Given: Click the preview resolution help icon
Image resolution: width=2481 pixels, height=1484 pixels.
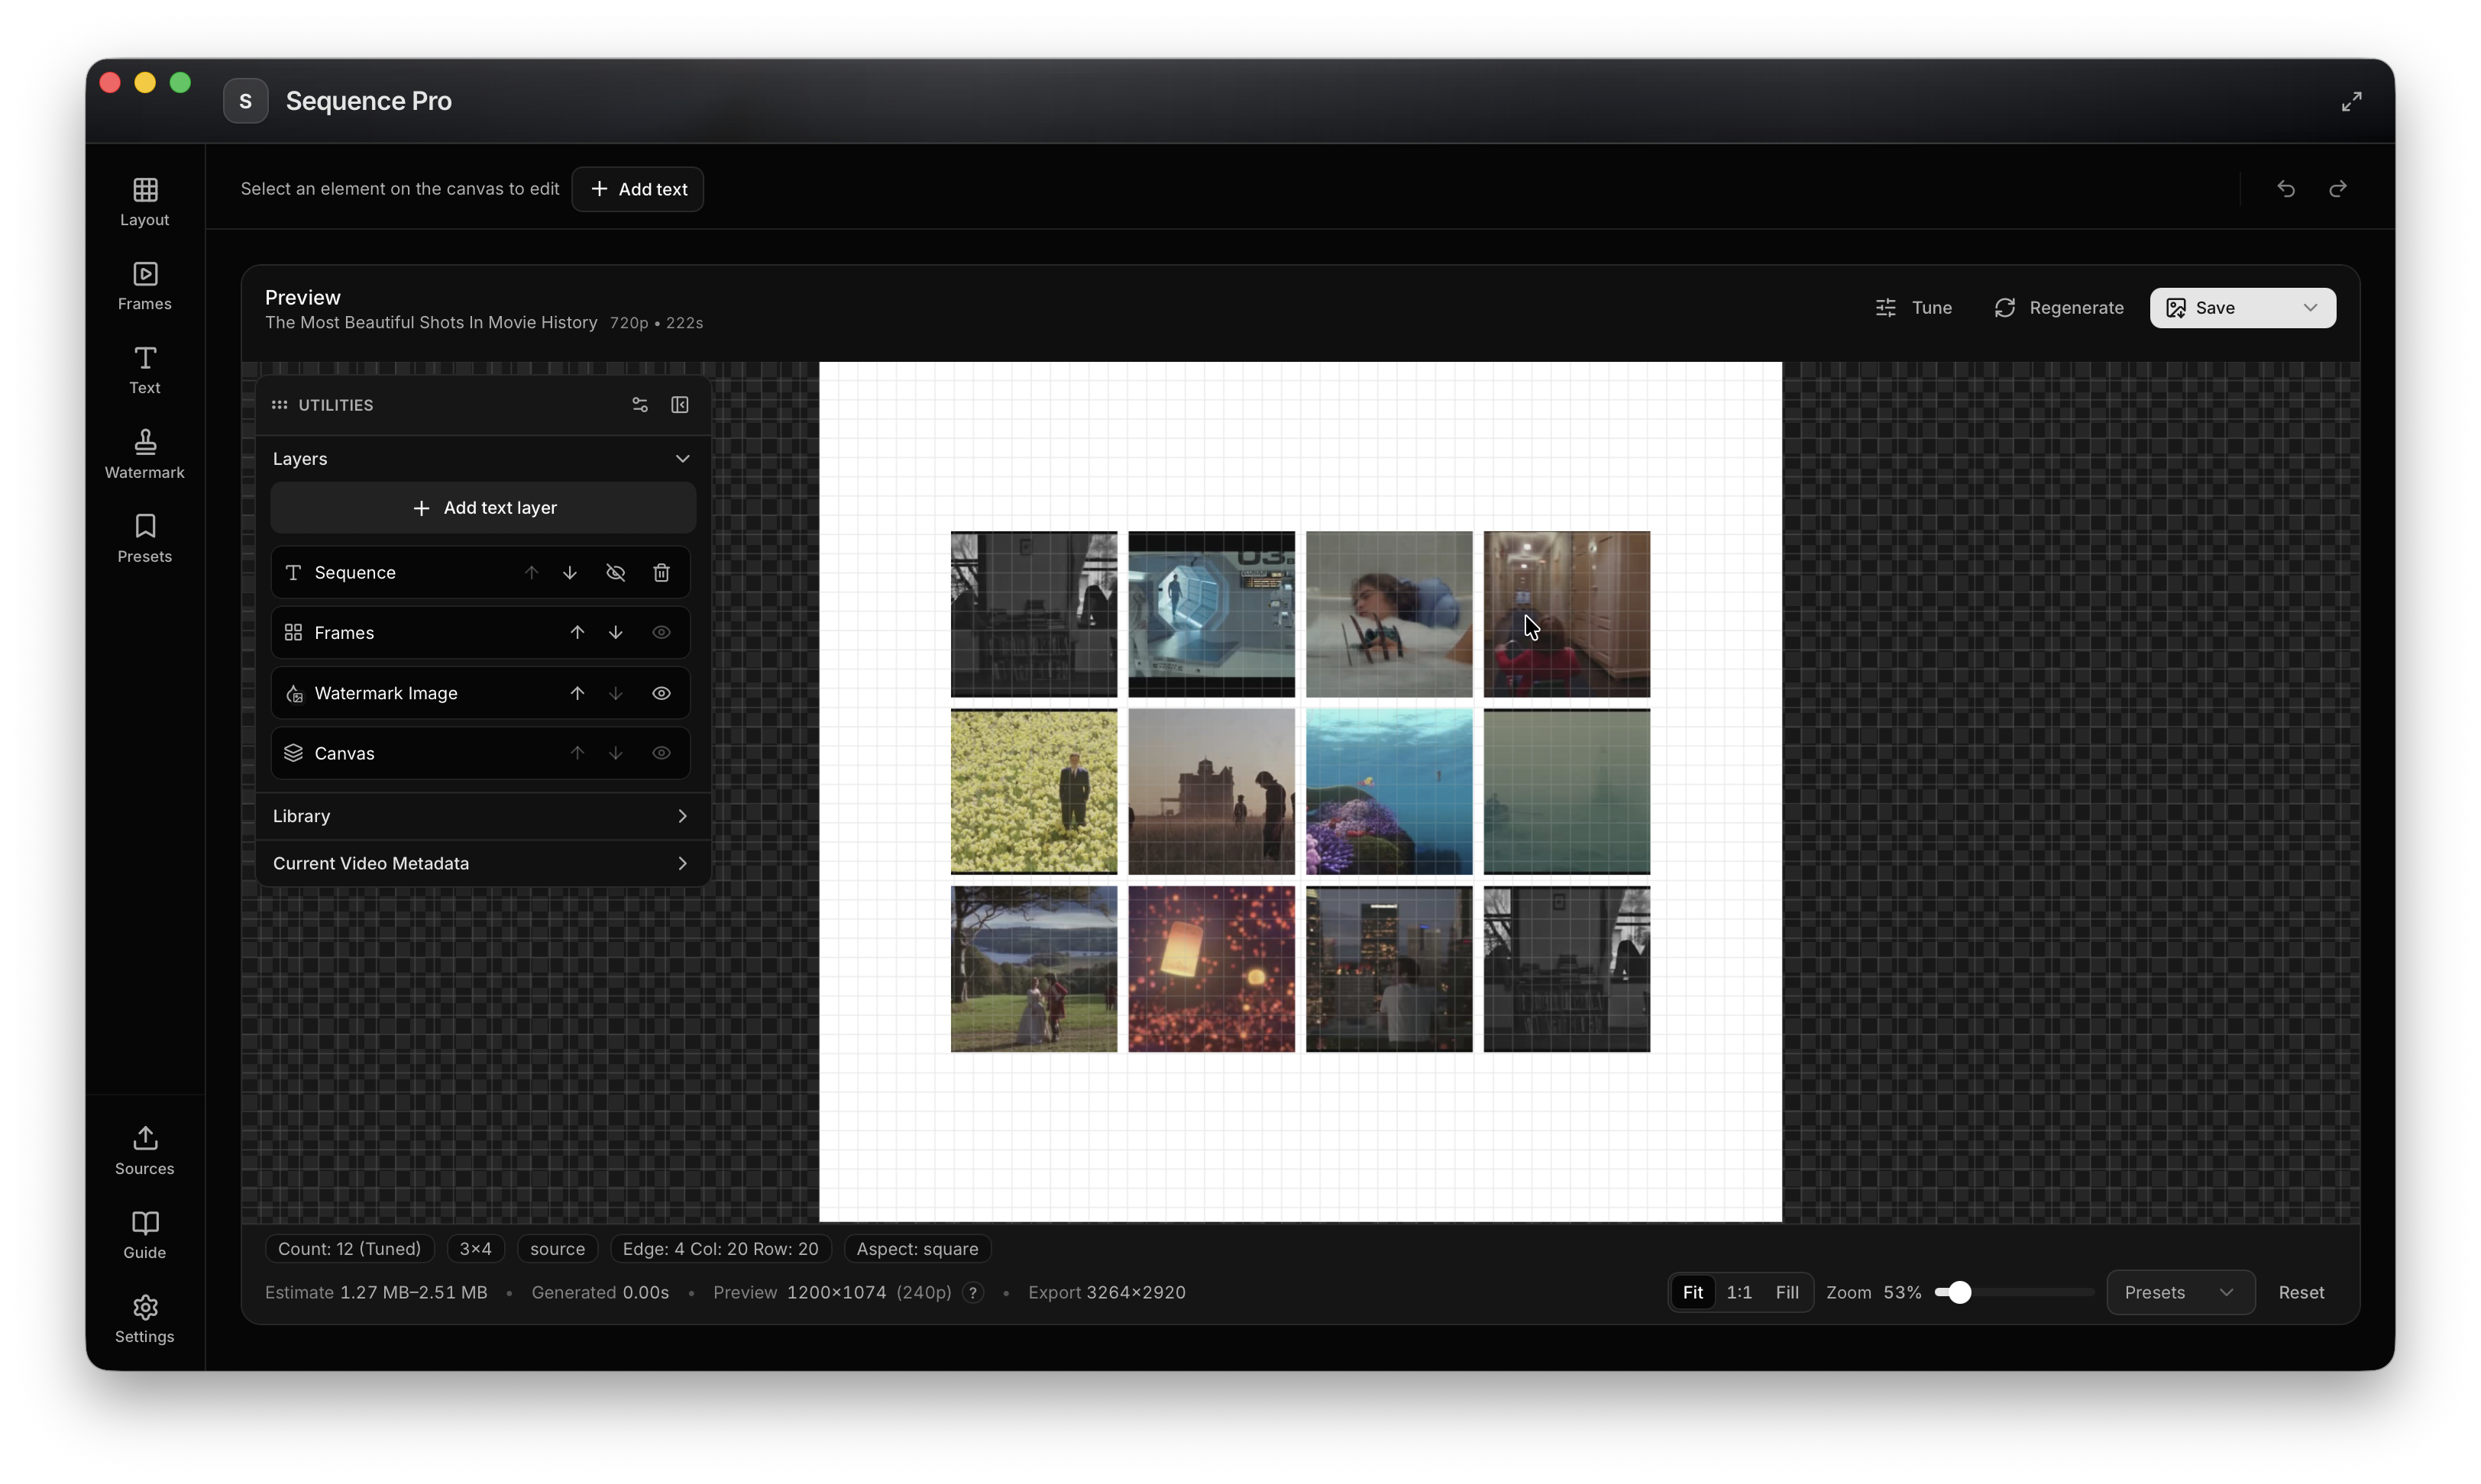Looking at the screenshot, I should [972, 1293].
